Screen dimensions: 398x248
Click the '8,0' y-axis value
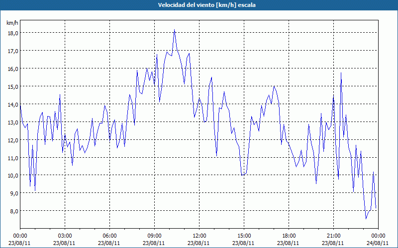(14, 211)
